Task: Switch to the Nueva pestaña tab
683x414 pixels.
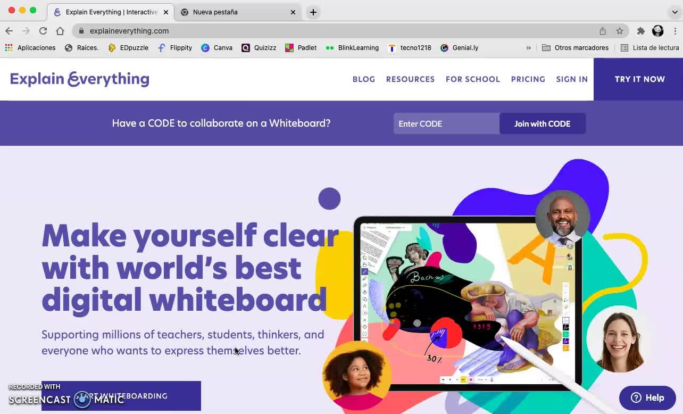Action: tap(238, 12)
